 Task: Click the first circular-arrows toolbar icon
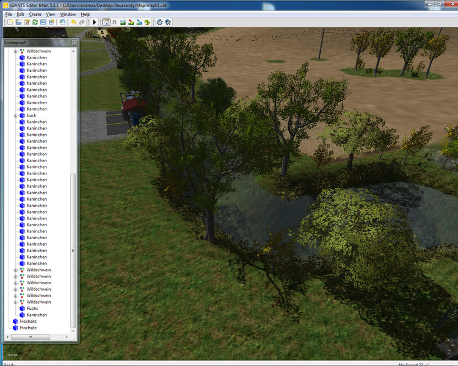pos(159,22)
